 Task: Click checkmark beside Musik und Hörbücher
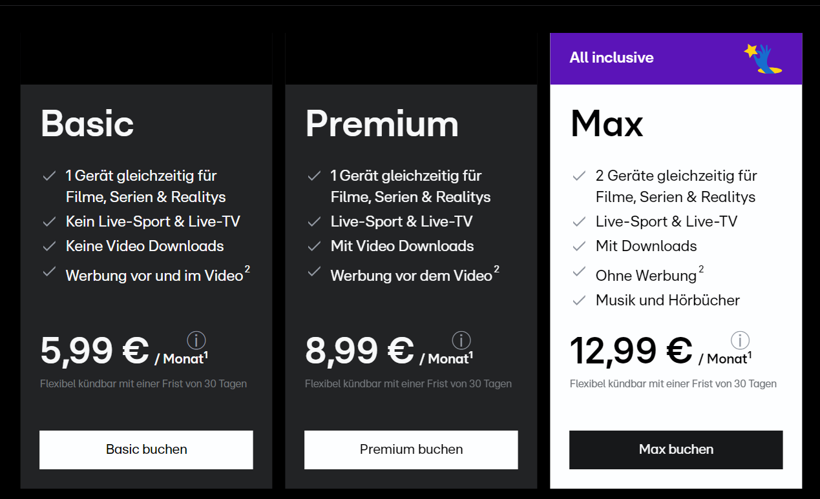579,300
